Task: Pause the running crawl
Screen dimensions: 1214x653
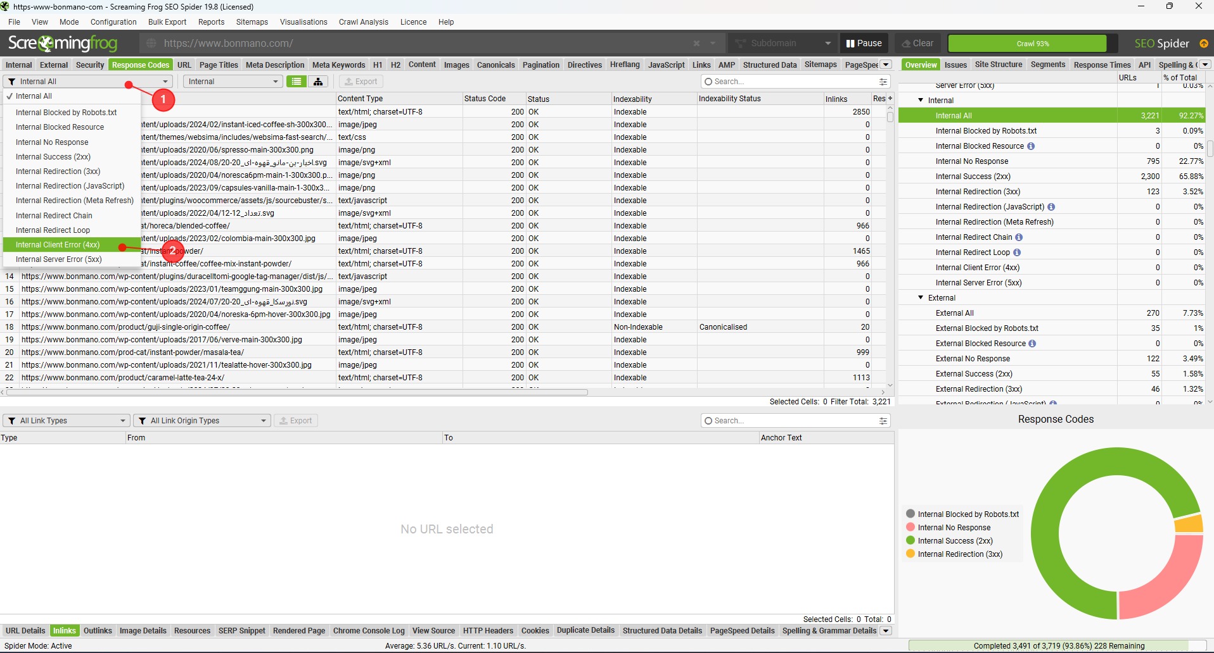Action: click(x=864, y=44)
